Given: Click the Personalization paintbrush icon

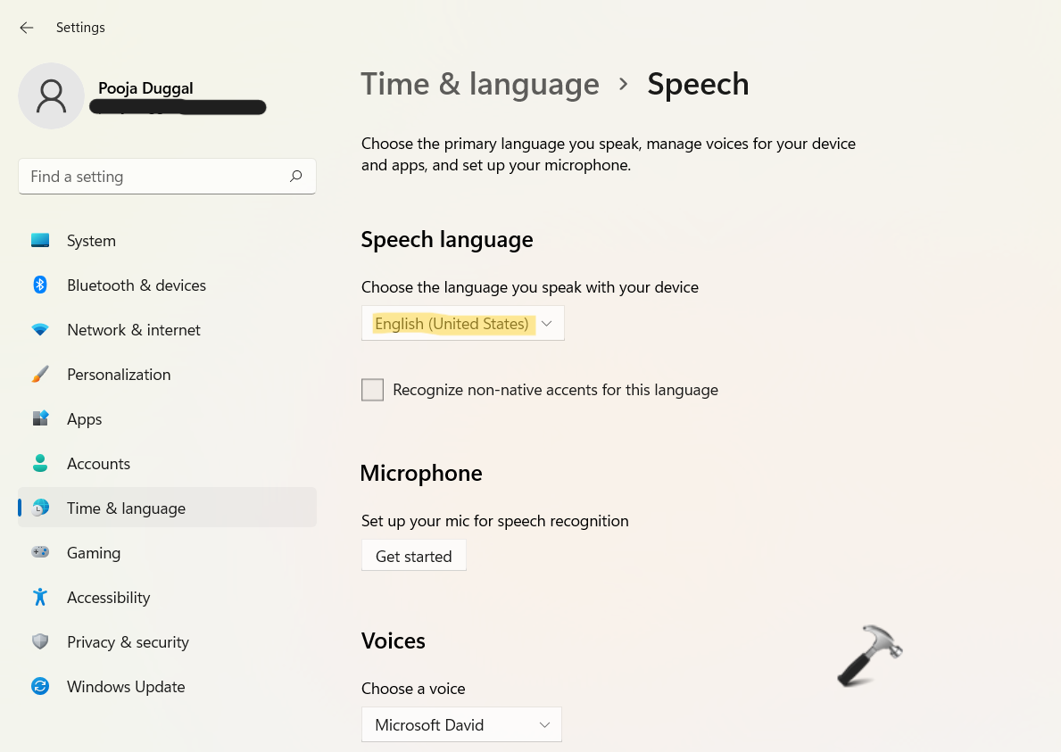Looking at the screenshot, I should pos(40,374).
